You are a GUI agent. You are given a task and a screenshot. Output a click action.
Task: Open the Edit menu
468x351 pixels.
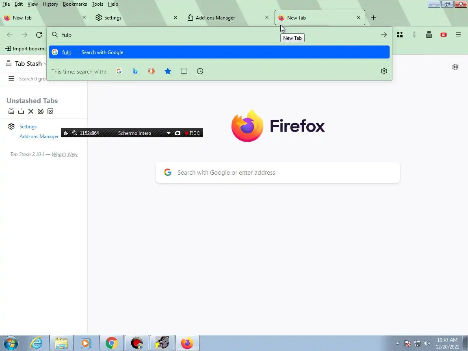[19, 4]
